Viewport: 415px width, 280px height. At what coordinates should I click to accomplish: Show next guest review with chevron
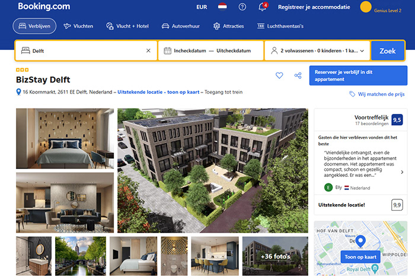click(402, 172)
